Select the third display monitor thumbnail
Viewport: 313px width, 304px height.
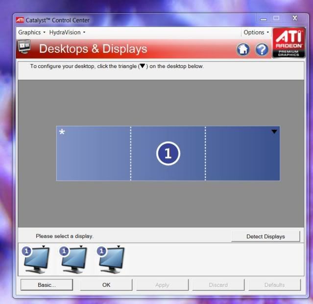pyautogui.click(x=111, y=259)
